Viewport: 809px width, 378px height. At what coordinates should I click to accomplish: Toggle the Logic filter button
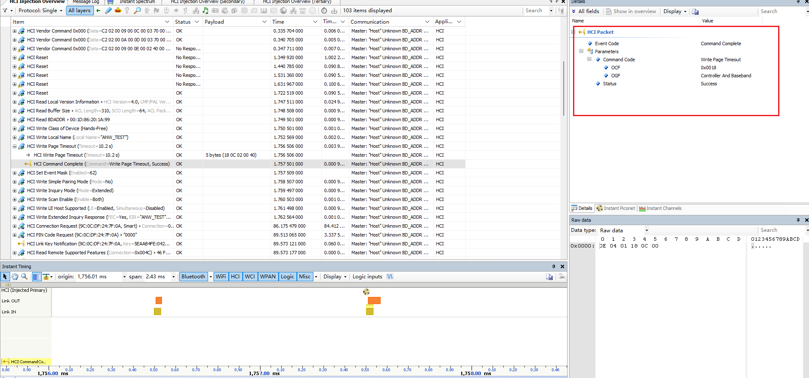coord(287,277)
